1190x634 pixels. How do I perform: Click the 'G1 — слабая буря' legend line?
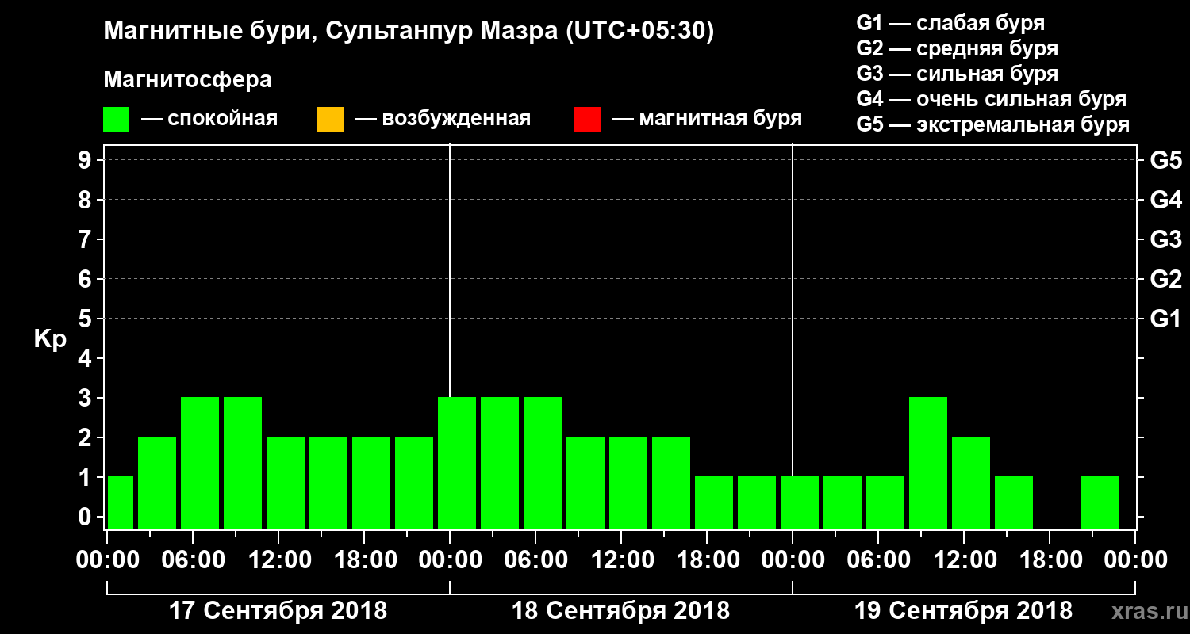[x=950, y=22]
